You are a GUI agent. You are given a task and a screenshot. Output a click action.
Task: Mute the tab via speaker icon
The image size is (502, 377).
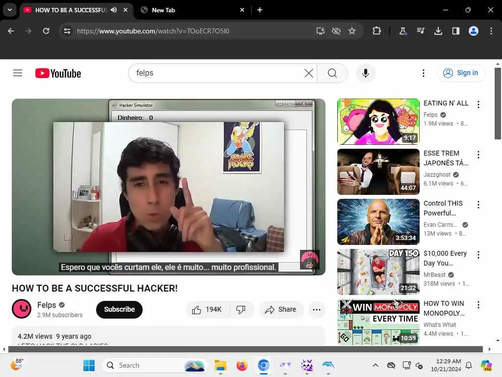(x=114, y=10)
